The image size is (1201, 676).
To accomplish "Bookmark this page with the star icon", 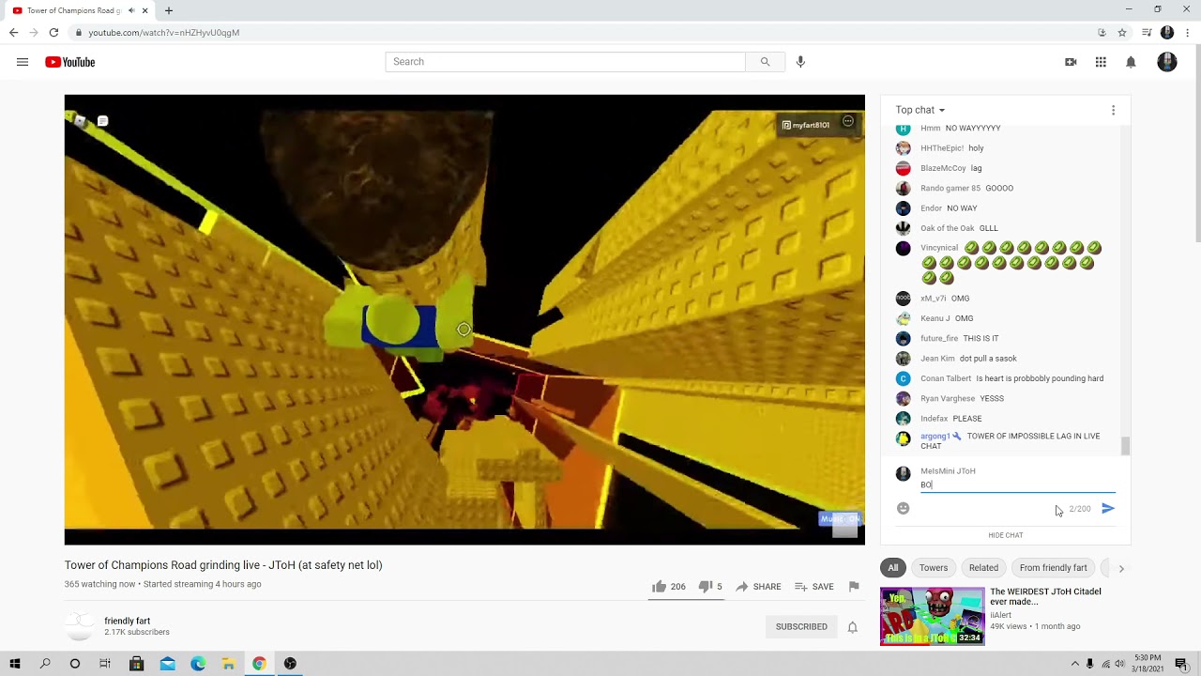I will [1121, 32].
